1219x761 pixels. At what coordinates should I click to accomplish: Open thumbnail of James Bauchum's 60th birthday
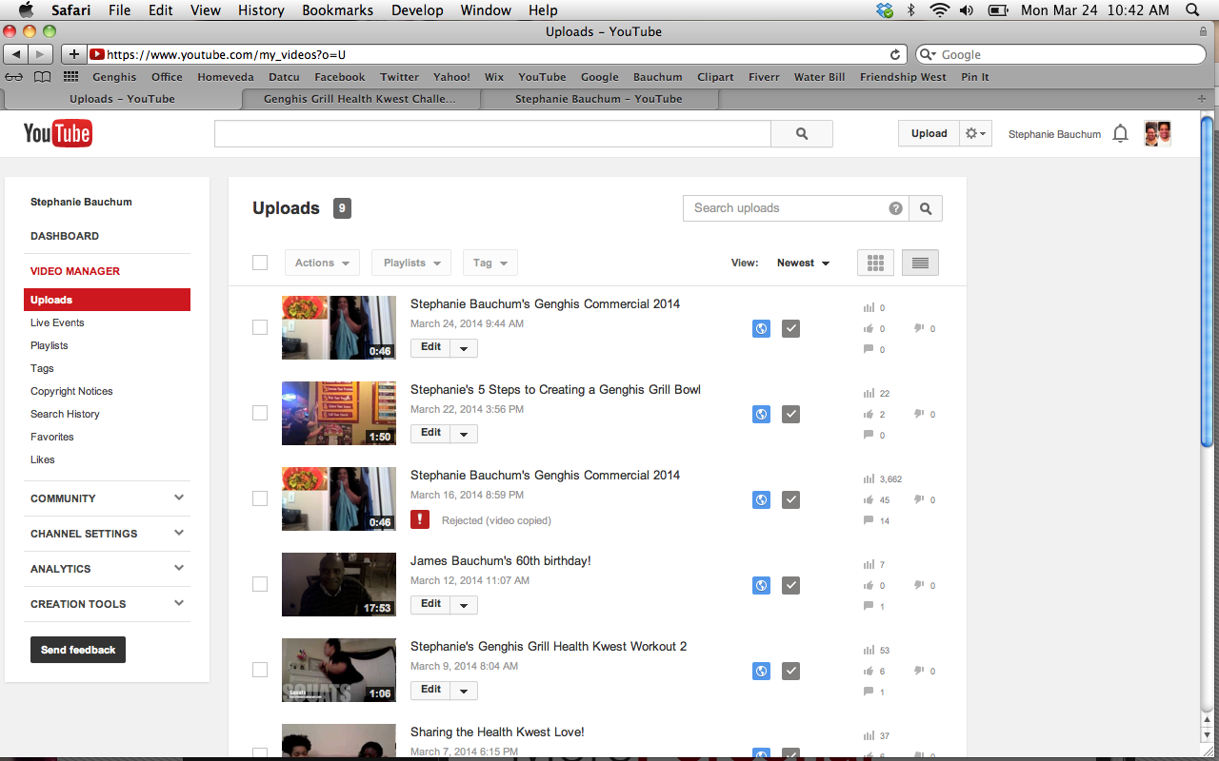tap(339, 584)
